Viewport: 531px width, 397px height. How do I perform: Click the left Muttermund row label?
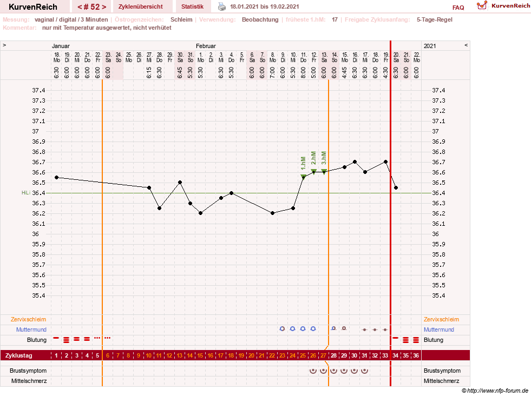(31, 329)
